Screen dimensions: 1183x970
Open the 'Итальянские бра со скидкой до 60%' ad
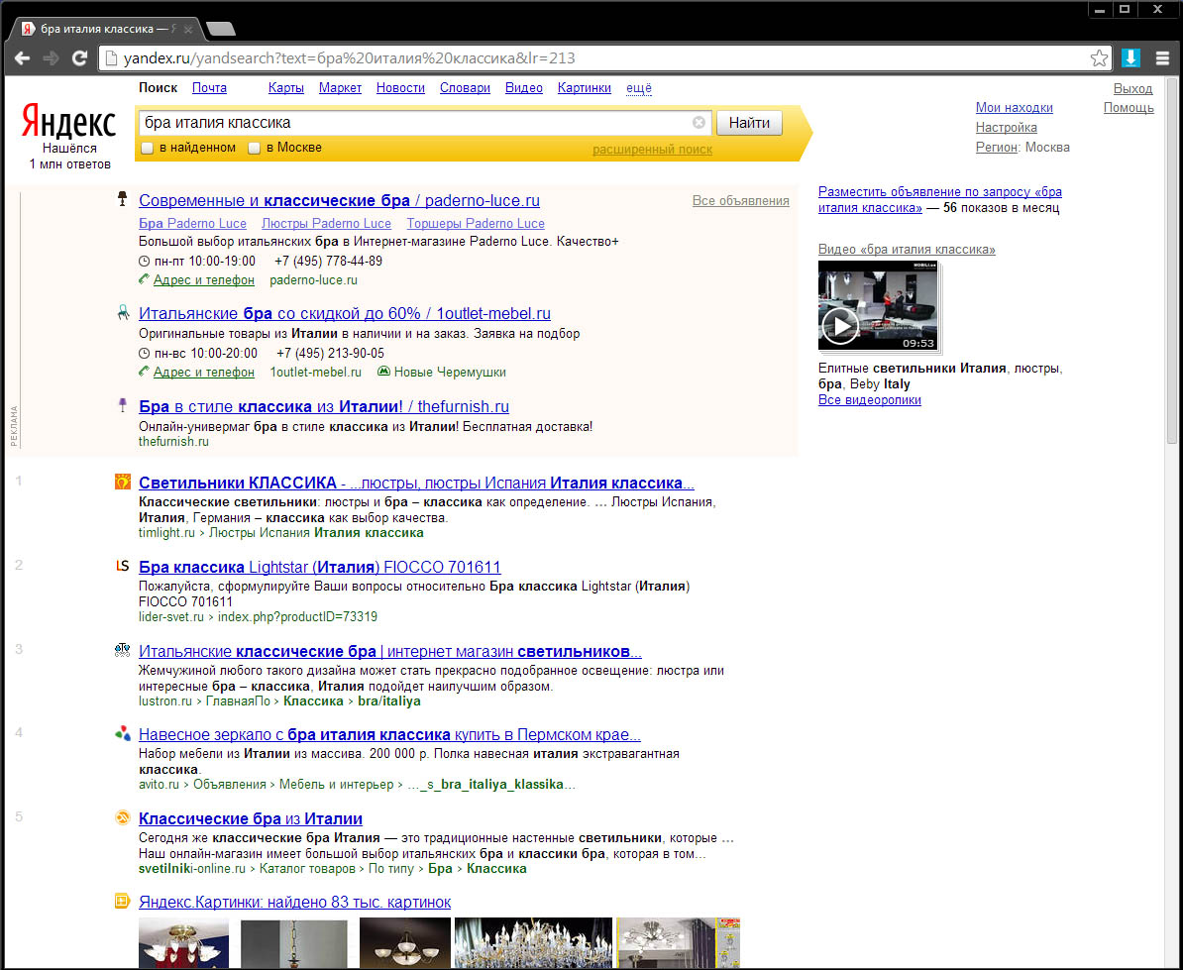344,313
